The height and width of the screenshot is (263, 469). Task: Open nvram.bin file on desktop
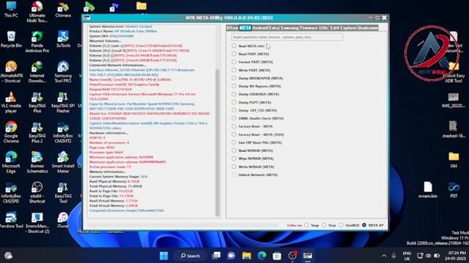pyautogui.click(x=428, y=190)
